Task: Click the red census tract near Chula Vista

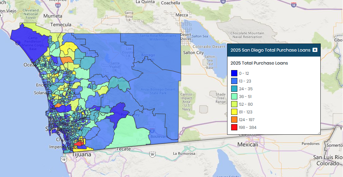Action: coord(78,143)
